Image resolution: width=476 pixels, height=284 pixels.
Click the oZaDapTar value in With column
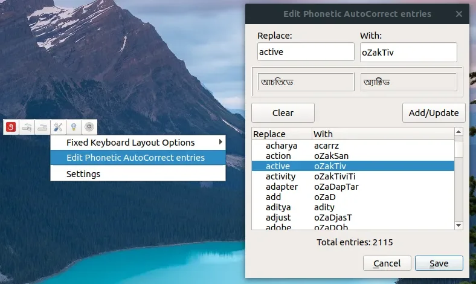point(336,187)
